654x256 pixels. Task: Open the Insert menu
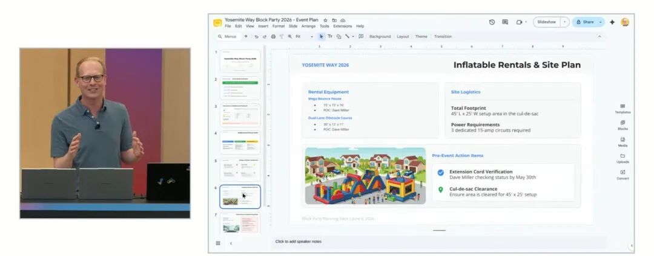pos(263,26)
